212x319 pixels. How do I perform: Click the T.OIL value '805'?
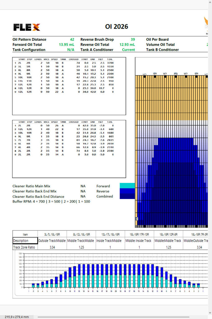pos(111,136)
